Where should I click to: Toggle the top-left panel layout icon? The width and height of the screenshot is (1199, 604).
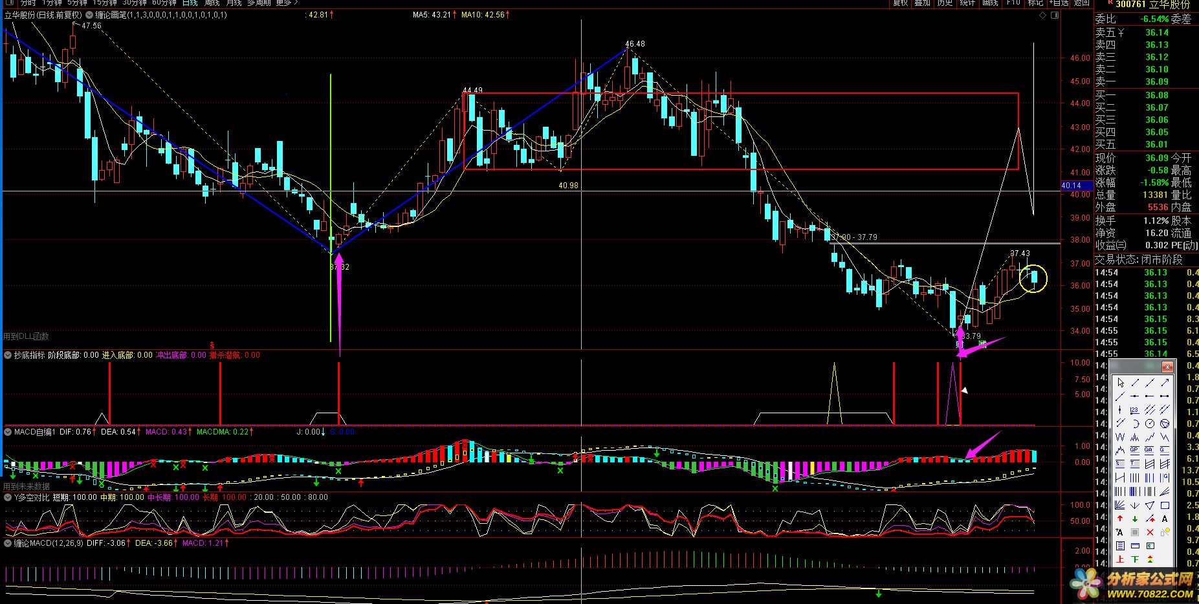pyautogui.click(x=10, y=2)
